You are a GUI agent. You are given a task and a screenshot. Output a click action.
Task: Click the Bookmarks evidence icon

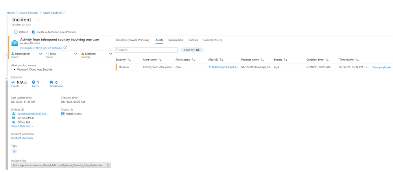tap(51, 82)
